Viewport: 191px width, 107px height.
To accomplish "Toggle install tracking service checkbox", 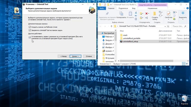I will tap(30, 37).
